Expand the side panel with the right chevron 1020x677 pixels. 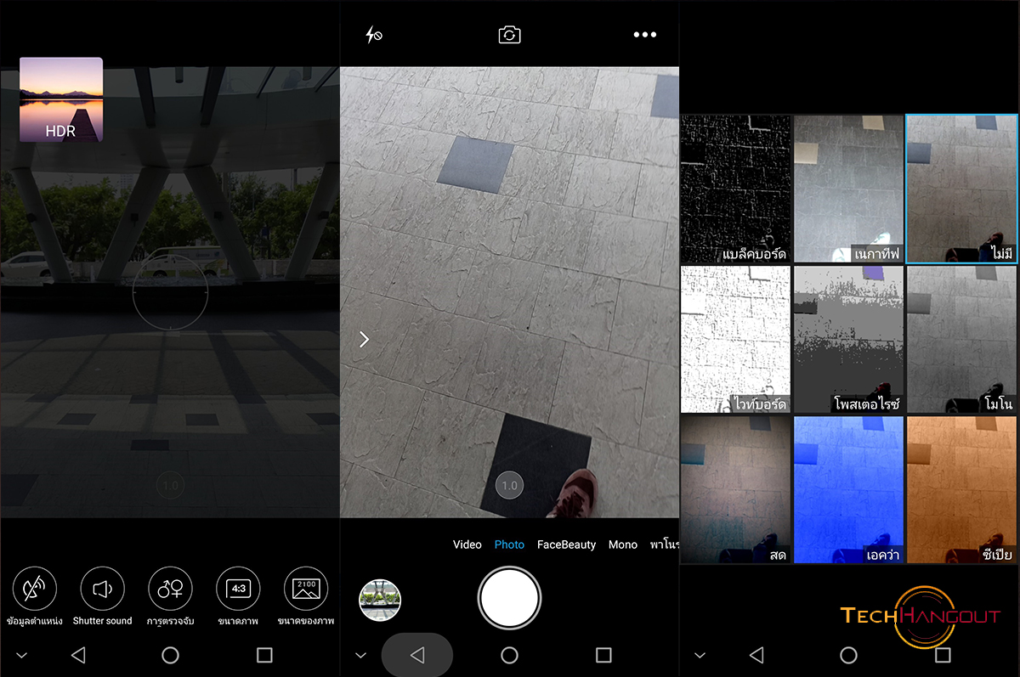364,340
